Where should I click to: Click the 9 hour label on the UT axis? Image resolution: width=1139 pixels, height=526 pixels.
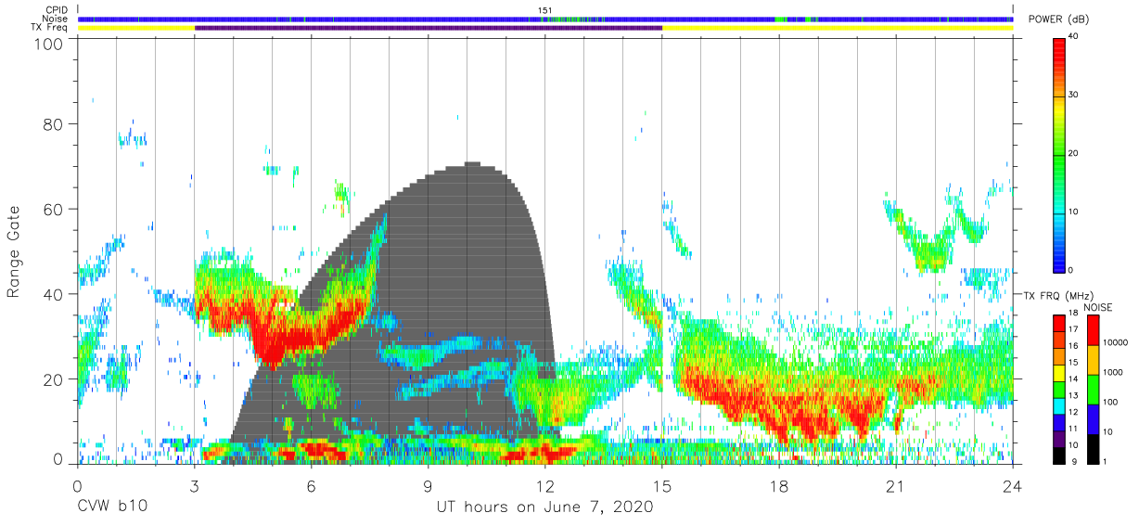[x=429, y=485]
